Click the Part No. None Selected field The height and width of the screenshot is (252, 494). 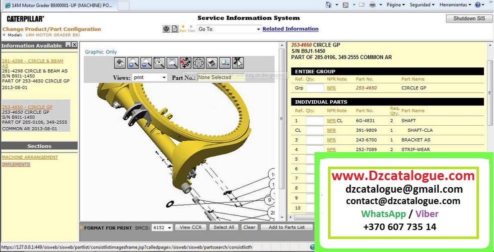click(221, 77)
